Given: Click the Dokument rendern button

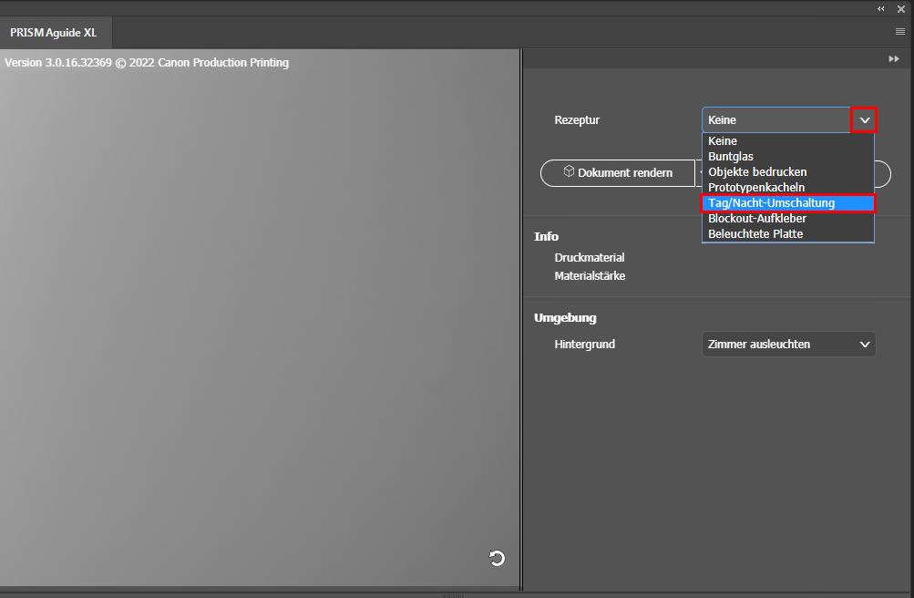Looking at the screenshot, I should [x=618, y=173].
